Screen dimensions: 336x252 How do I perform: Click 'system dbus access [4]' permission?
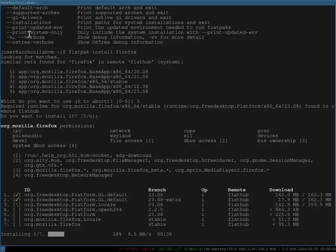pyautogui.click(x=45, y=146)
